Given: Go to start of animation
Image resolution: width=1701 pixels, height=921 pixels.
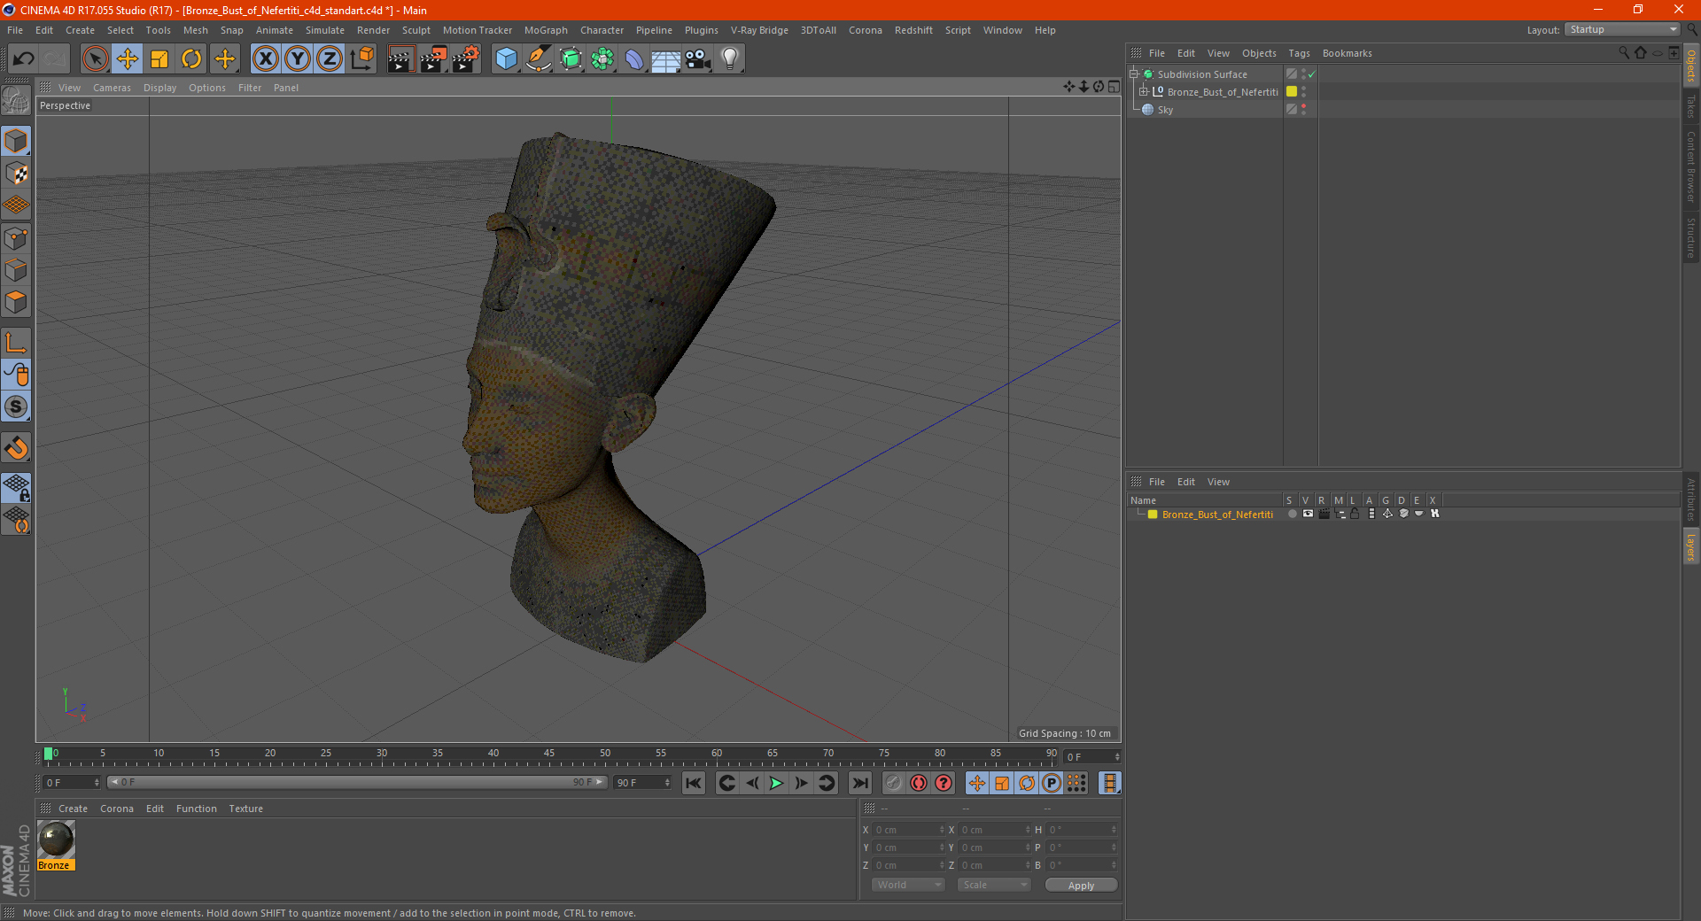Looking at the screenshot, I should [x=694, y=783].
